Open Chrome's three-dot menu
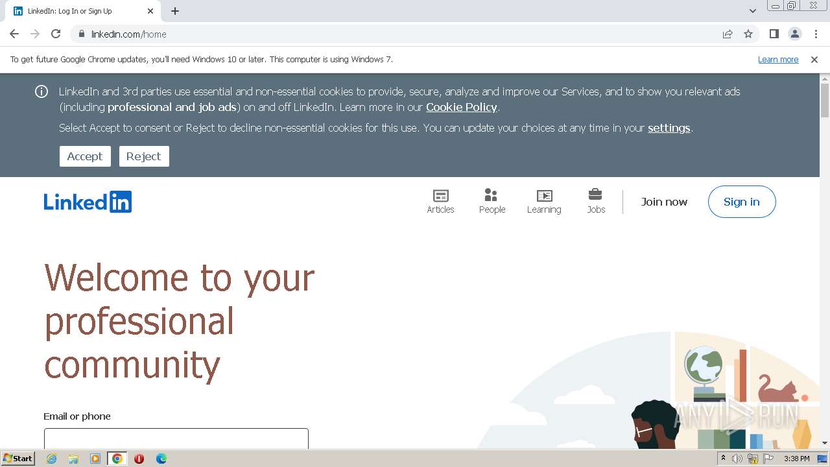 coord(816,34)
